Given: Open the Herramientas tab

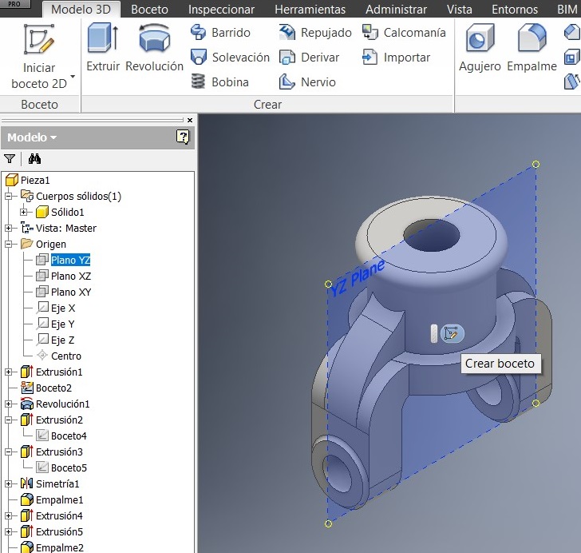Looking at the screenshot, I should pyautogui.click(x=310, y=10).
